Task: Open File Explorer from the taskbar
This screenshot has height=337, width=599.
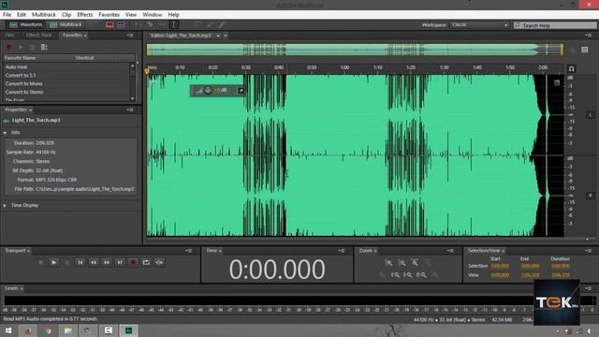Action: 67,330
